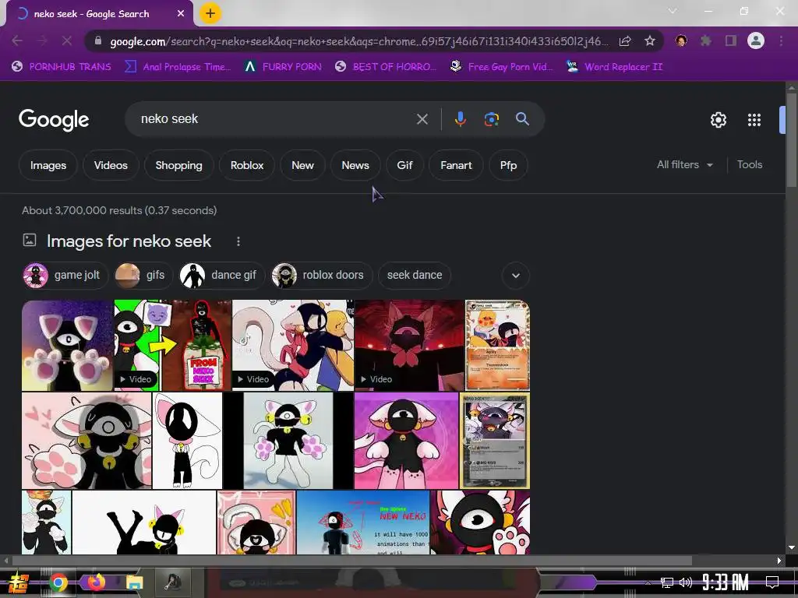
Task: Open the Chrome extensions puzzle icon
Action: click(705, 40)
